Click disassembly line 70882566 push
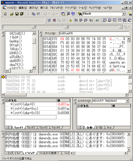The image size is (133, 161). (x=59, y=81)
